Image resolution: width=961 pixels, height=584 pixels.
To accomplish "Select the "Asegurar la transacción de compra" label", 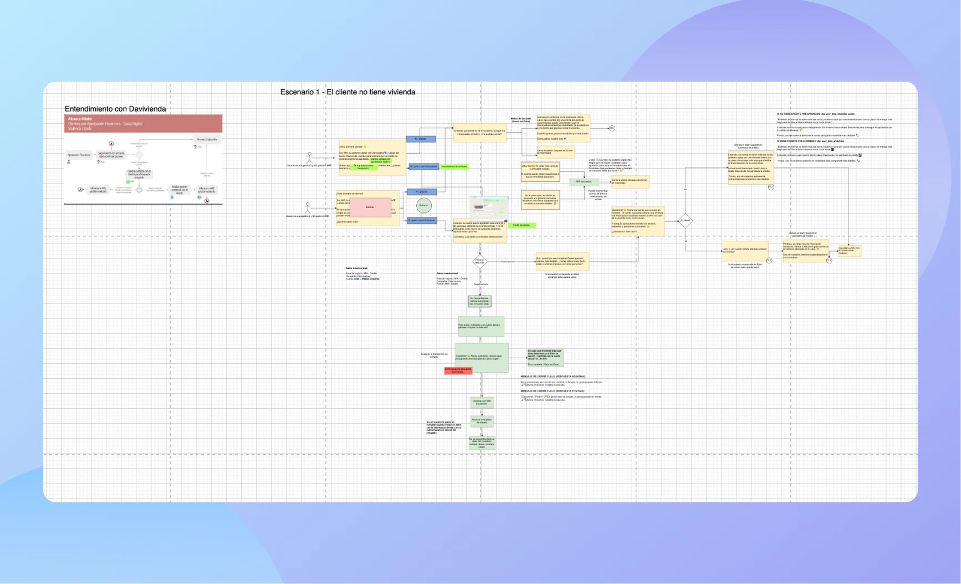I will [x=434, y=356].
